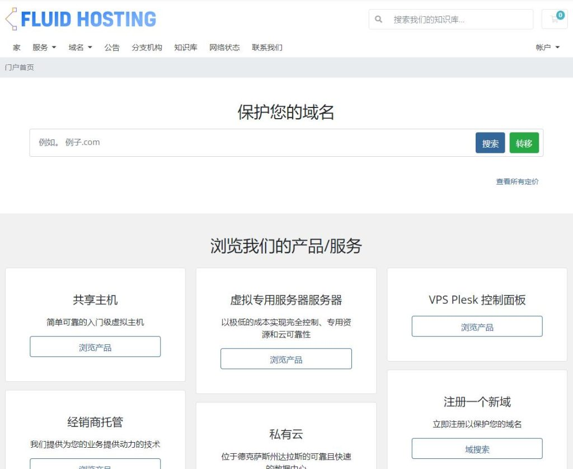
Task: Open 知识库 from the navigation bar
Action: [186, 48]
